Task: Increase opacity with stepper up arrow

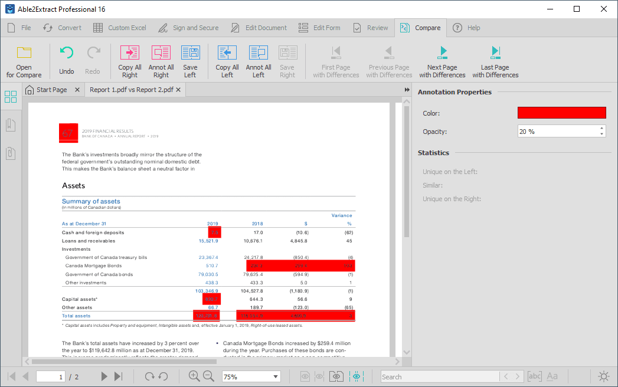Action: coord(601,128)
